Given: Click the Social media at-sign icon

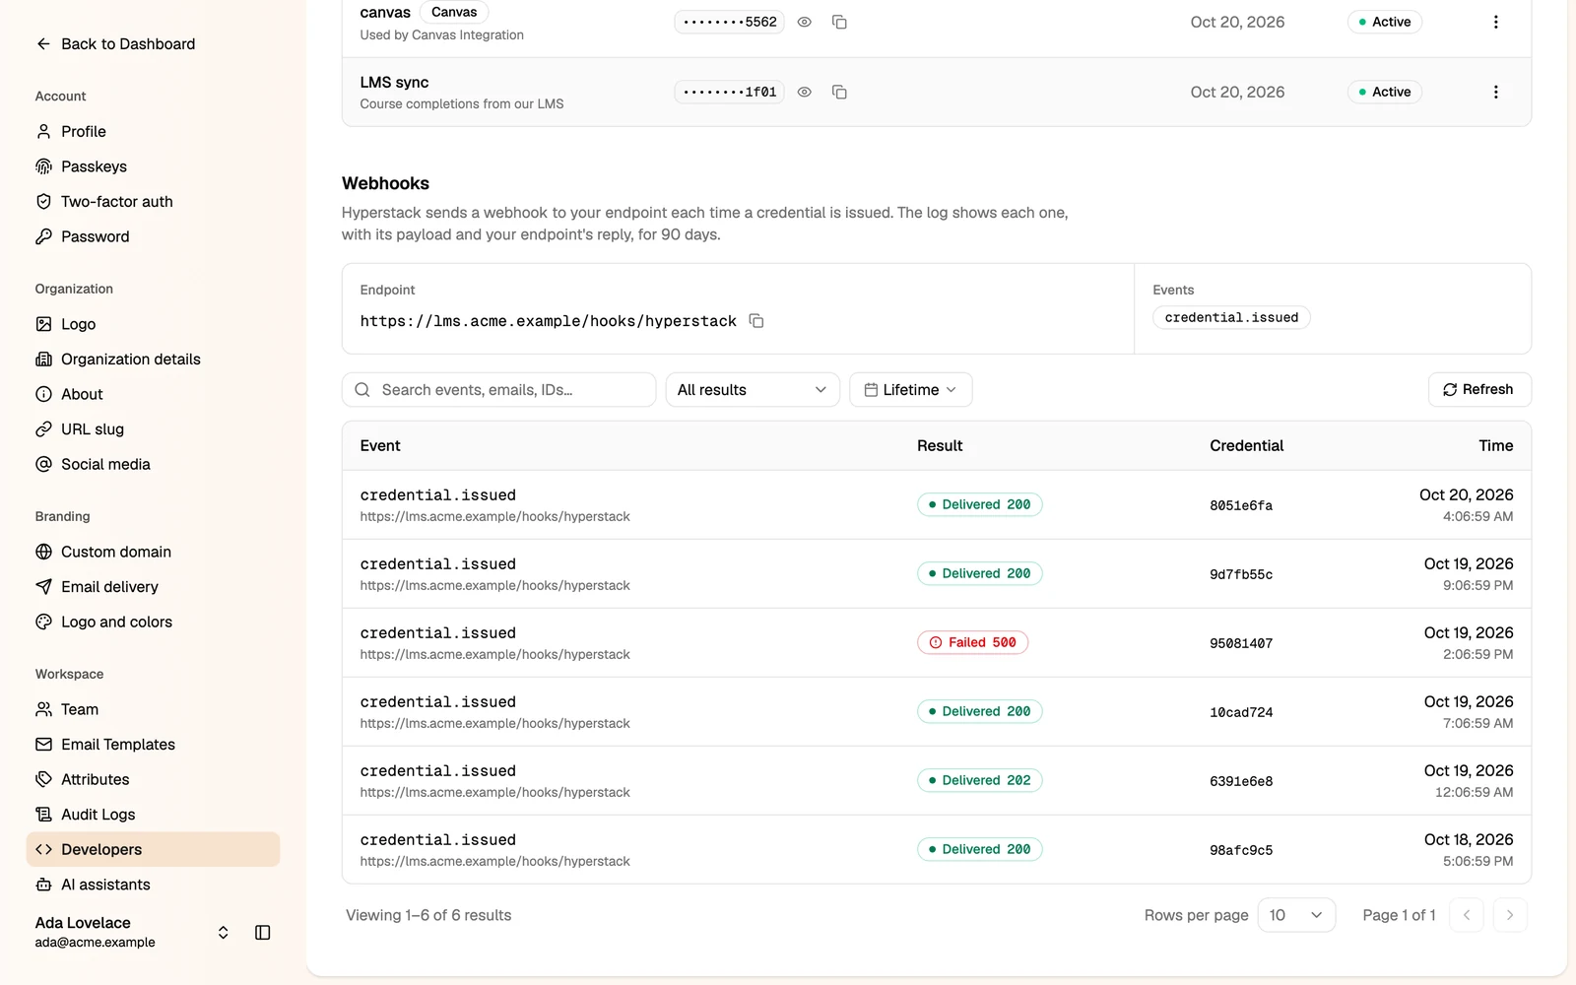Looking at the screenshot, I should coord(43,464).
